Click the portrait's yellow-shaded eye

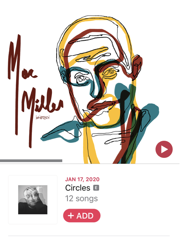click(x=110, y=73)
